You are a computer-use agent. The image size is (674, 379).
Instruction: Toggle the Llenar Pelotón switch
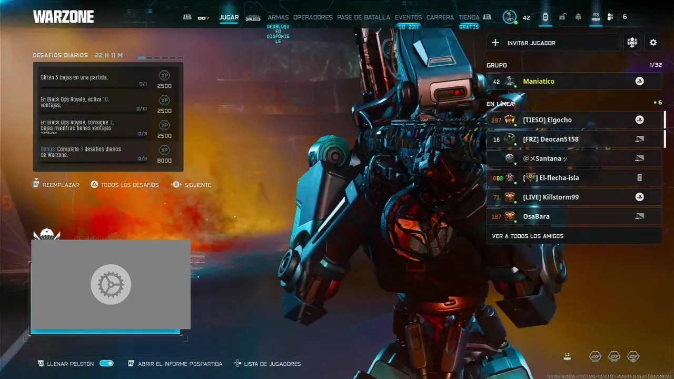coord(106,363)
